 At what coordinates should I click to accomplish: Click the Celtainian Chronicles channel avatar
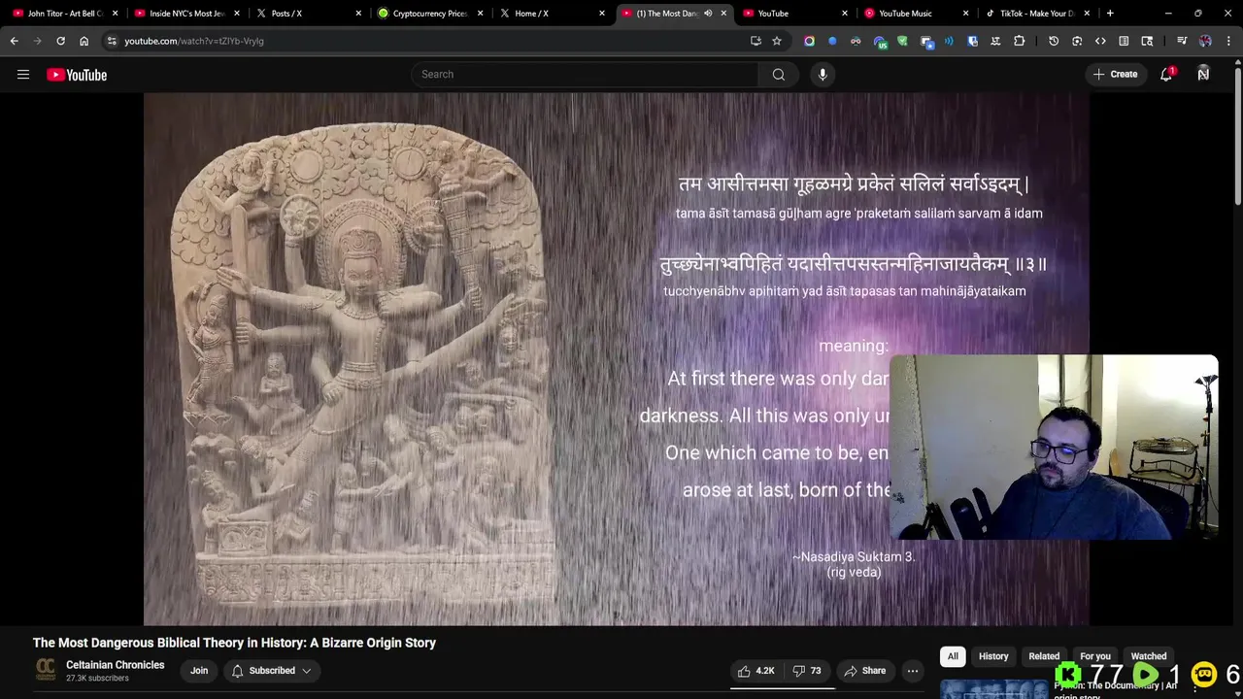point(46,670)
